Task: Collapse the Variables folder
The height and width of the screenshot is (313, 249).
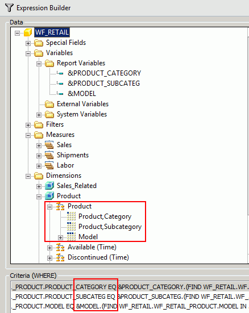Action: [x=28, y=53]
